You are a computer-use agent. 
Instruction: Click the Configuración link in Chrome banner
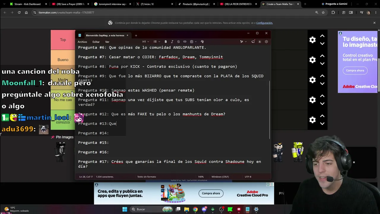[x=264, y=23]
